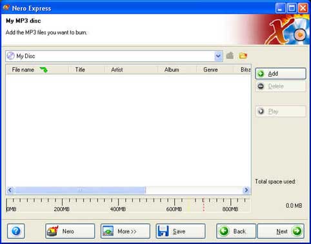The image size is (311, 244).
Task: Click the green Next arrow icon
Action: tap(297, 231)
